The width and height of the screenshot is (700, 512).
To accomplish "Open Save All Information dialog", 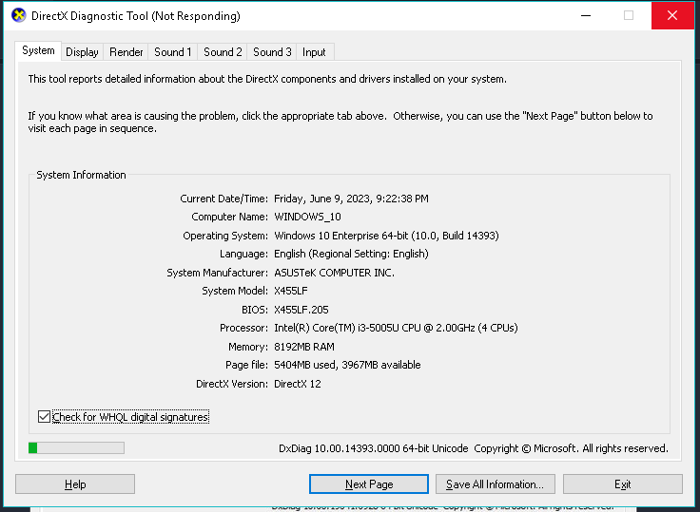I will 496,484.
